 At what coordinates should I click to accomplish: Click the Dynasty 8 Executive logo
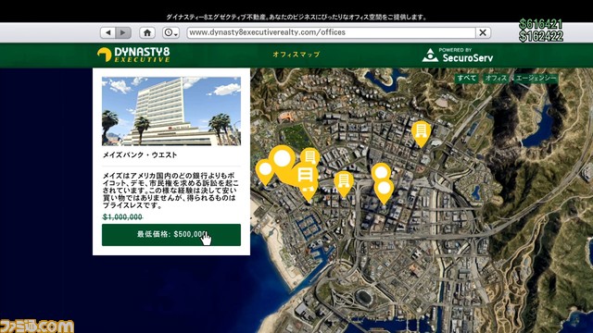click(x=133, y=55)
